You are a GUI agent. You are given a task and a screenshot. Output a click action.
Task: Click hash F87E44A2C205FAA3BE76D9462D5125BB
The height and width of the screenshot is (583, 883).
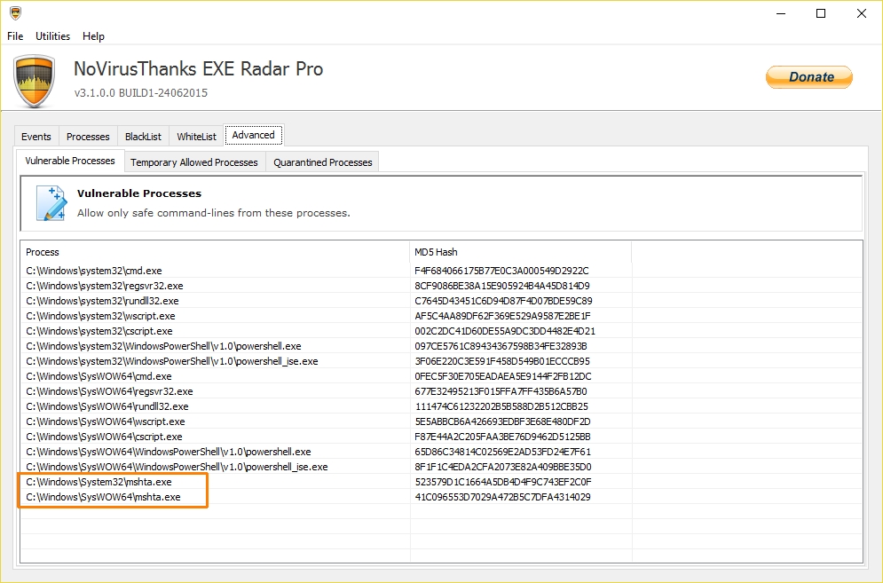502,437
